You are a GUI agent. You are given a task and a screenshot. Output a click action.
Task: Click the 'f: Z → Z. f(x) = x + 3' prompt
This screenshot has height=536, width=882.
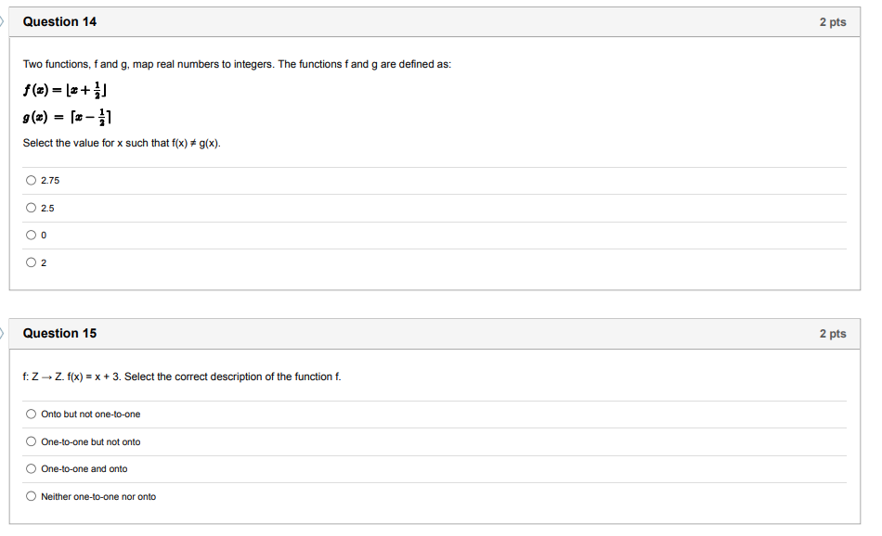click(x=182, y=376)
